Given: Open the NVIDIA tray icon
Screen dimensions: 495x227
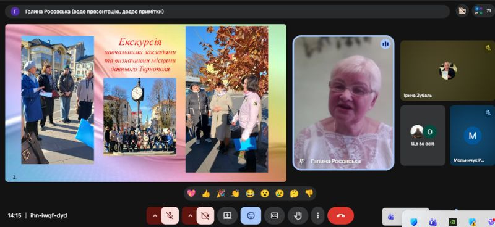Looking at the screenshot, I should 452,222.
